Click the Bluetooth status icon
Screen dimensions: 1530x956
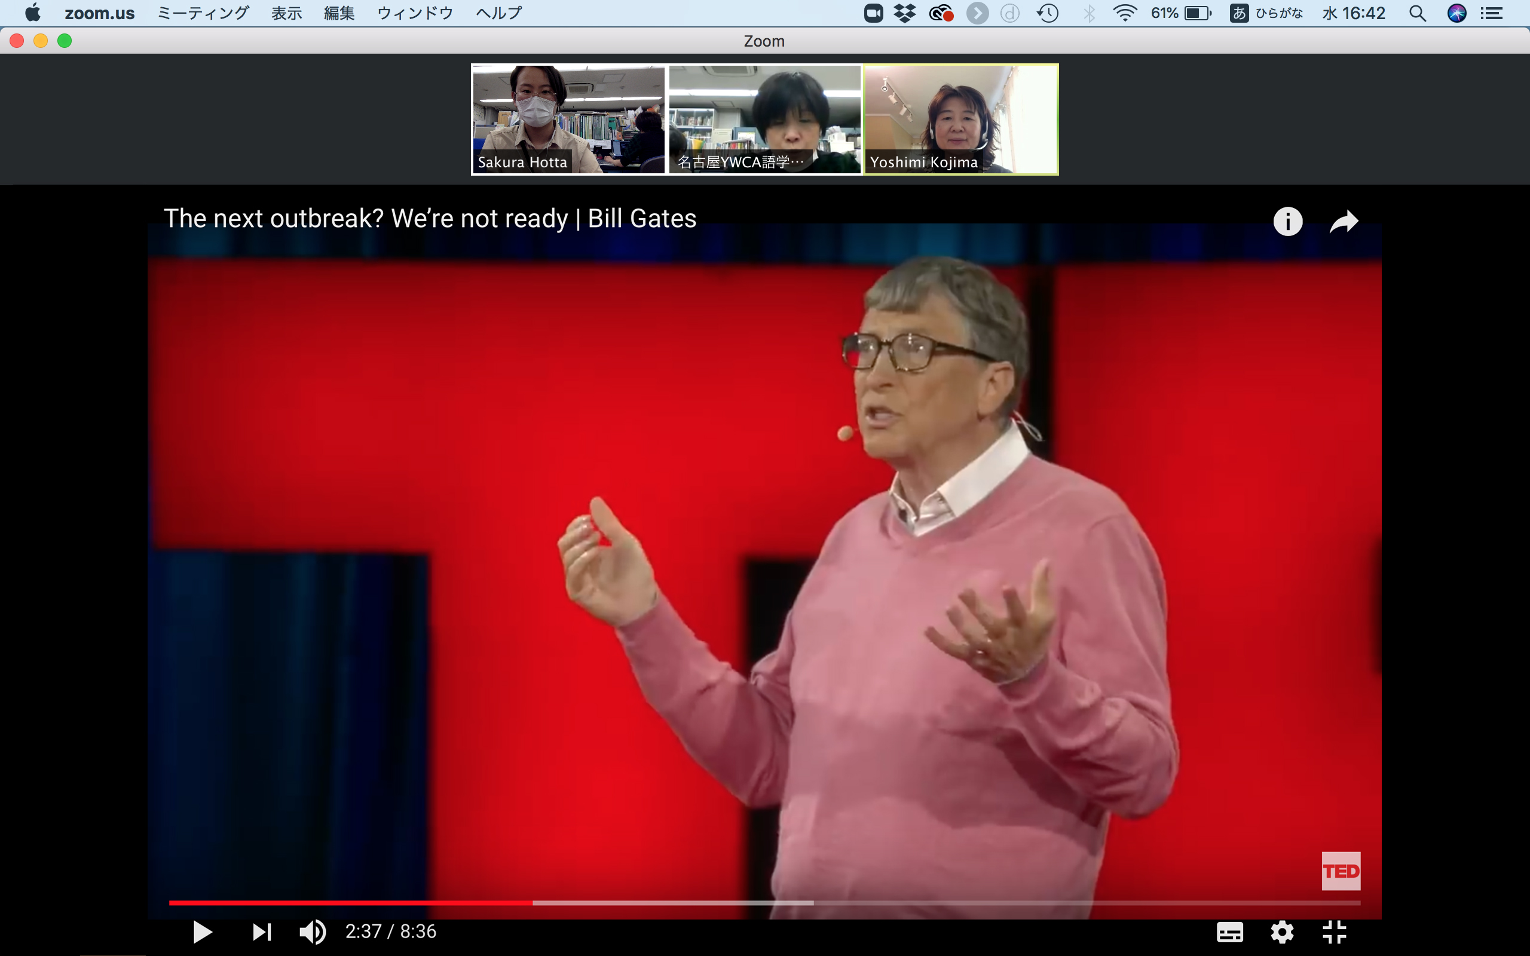[1089, 13]
